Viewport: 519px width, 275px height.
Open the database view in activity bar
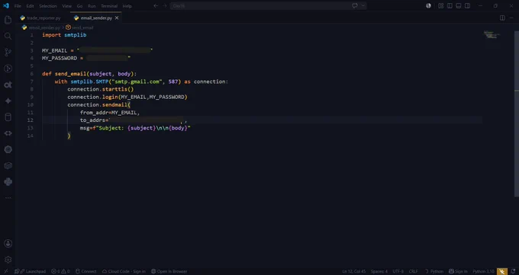tap(8, 117)
